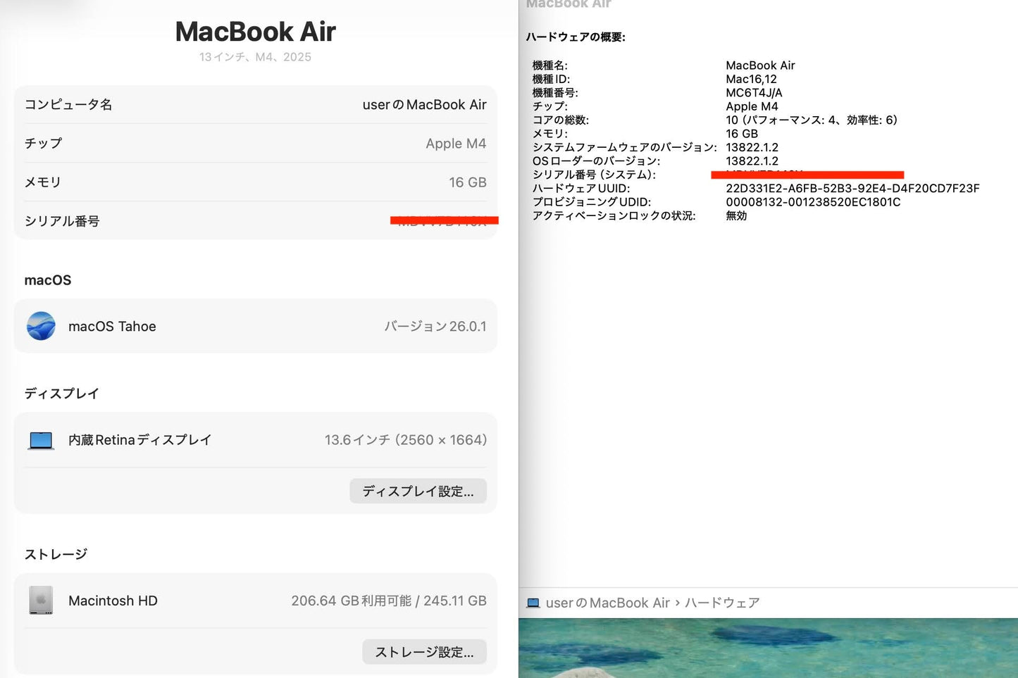
Task: Click アクティベーションロックの状況 value 無効
Action: tap(736, 216)
